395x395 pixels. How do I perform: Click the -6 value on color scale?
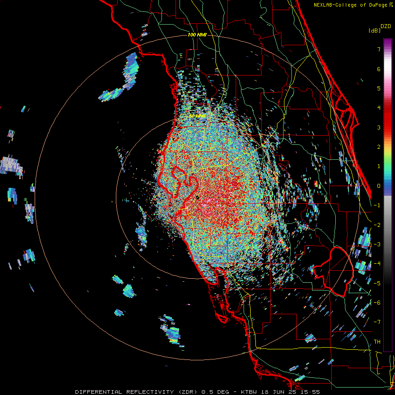pos(377,303)
